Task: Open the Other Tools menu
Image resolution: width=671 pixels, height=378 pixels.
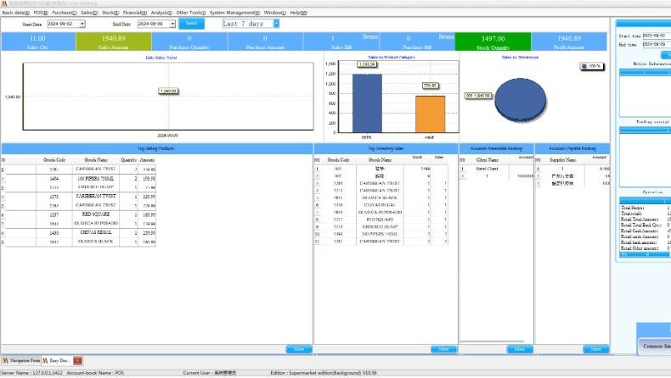Action: pyautogui.click(x=190, y=13)
